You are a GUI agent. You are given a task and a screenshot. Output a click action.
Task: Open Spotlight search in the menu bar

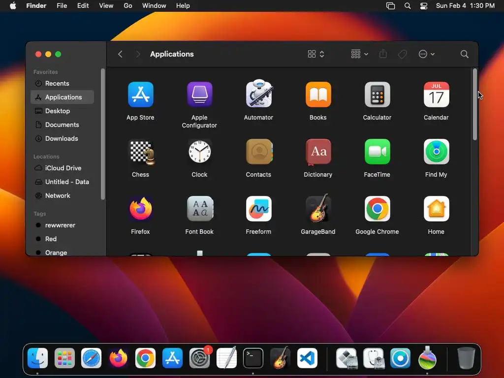click(x=407, y=6)
